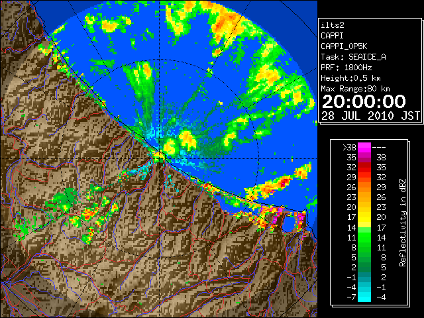Click the 20:00:00 timestamp
Image resolution: width=424 pixels, height=318 pixels.
coord(364,101)
